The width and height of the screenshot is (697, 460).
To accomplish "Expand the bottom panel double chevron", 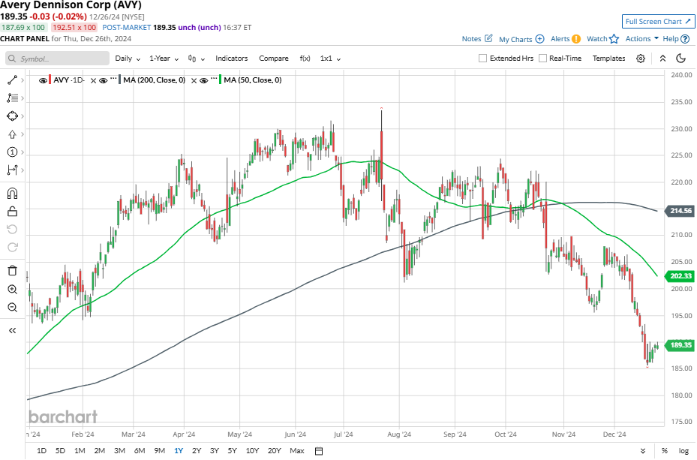I will click(643, 451).
